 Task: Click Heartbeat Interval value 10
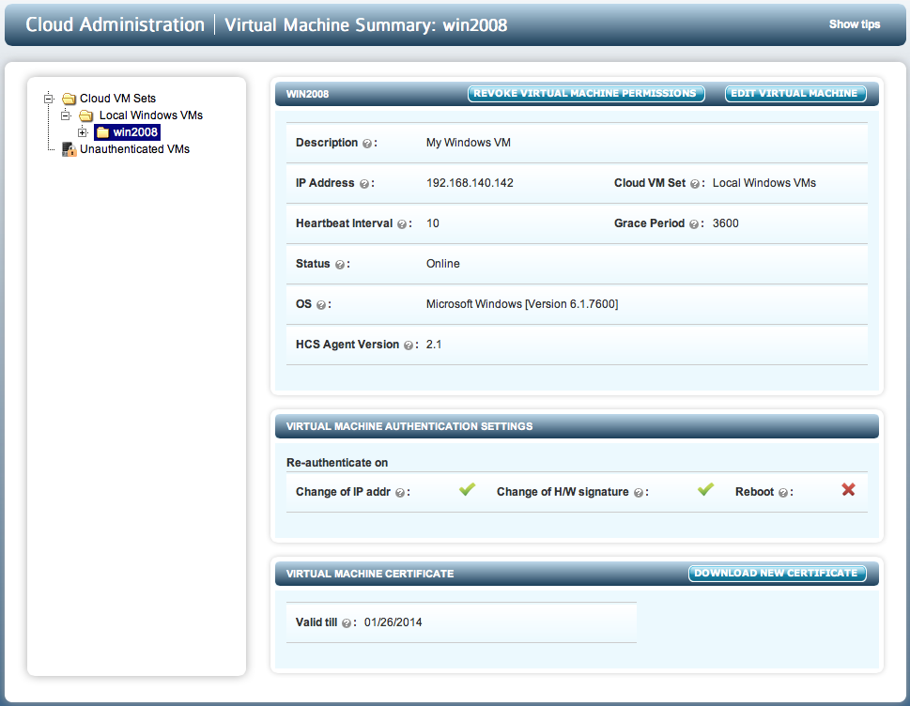pos(432,223)
